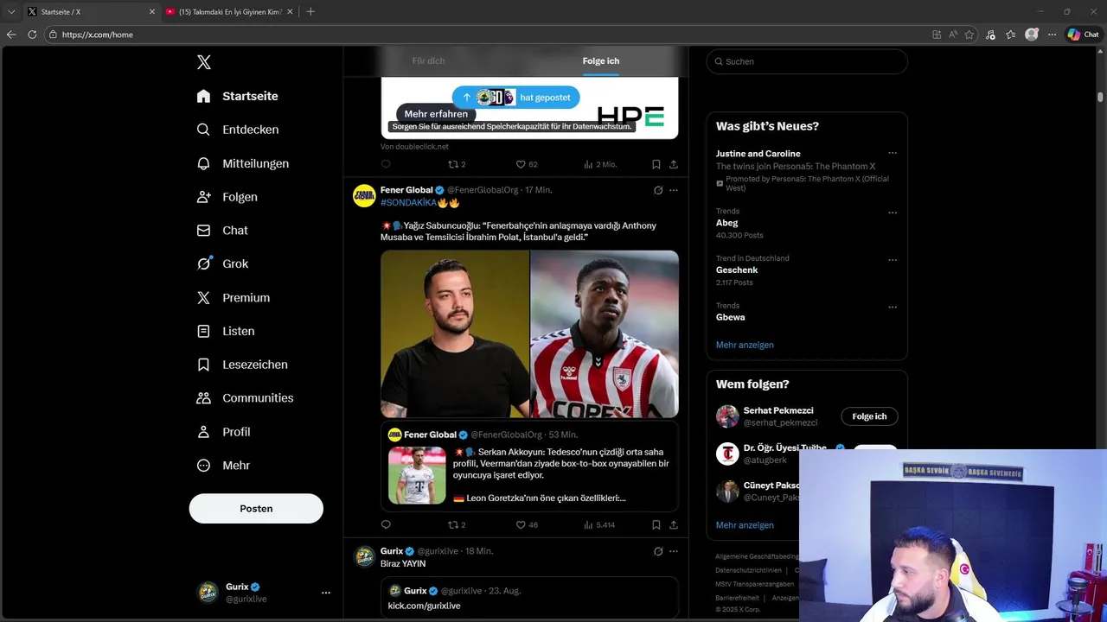The height and width of the screenshot is (622, 1107).
Task: Like the ad post with 62 likes
Action: (x=527, y=164)
